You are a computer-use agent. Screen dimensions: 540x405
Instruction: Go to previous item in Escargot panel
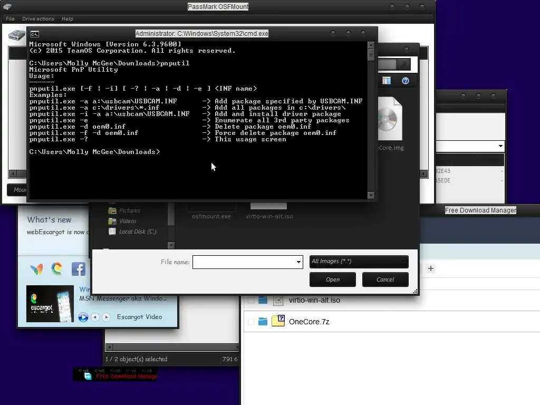95,317
